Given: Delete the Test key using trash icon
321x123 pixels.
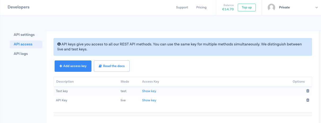Looking at the screenshot, I should click(308, 91).
